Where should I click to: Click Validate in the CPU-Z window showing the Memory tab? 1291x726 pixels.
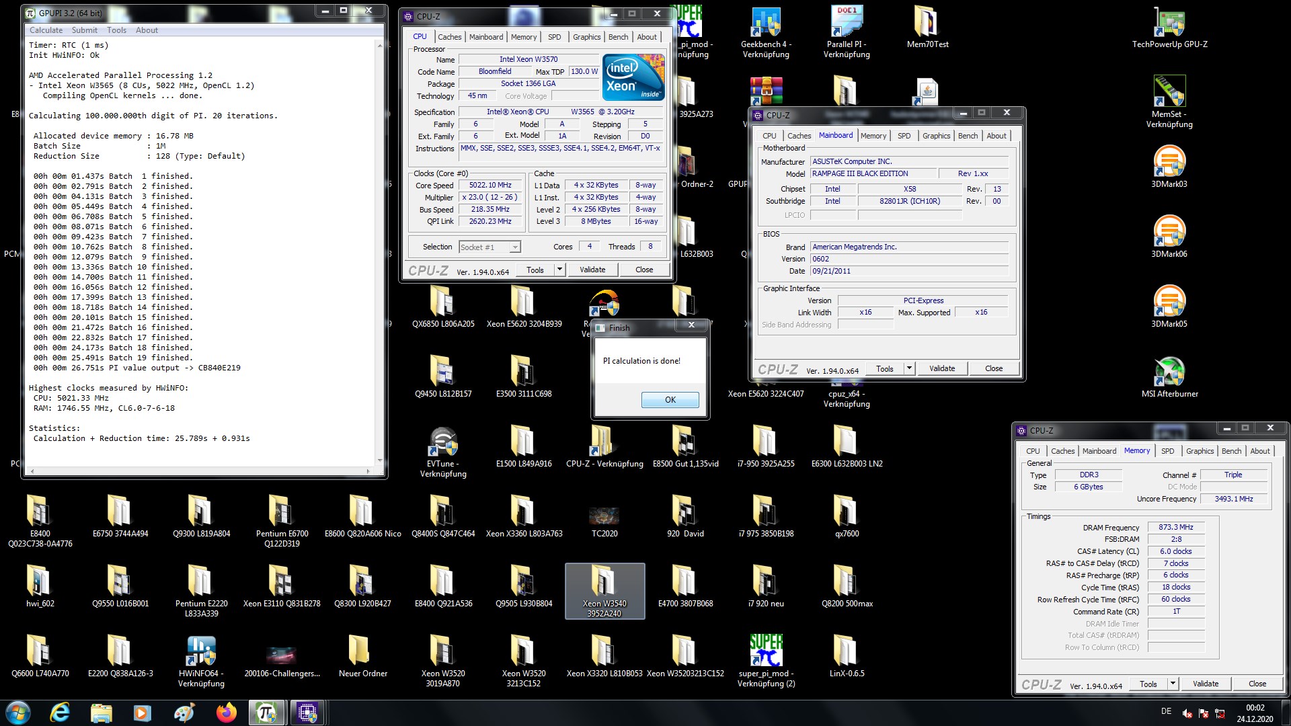coord(1205,684)
